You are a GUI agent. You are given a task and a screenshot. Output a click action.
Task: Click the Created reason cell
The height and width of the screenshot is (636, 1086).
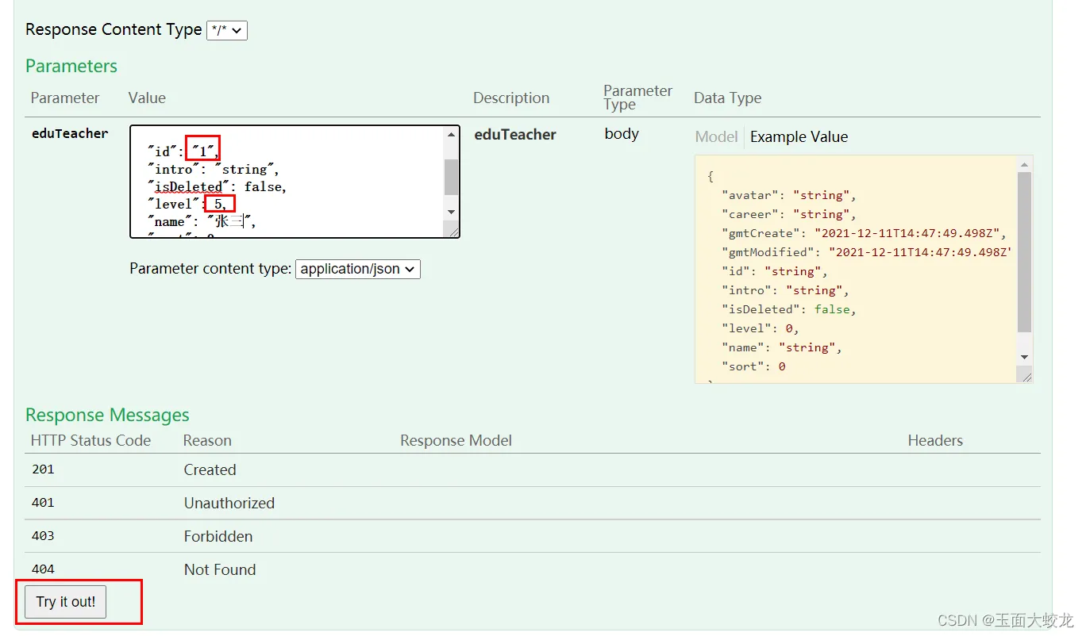[210, 470]
